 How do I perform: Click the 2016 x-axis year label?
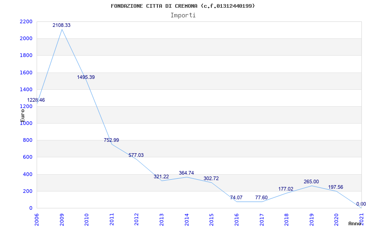(x=237, y=220)
